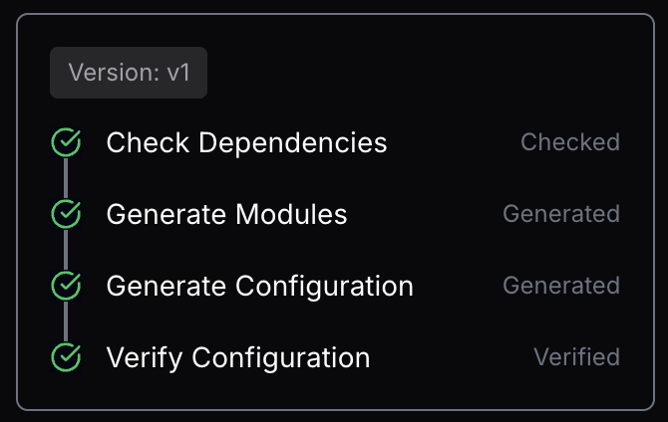Click Generated status next to Generate Configuration

click(x=561, y=286)
